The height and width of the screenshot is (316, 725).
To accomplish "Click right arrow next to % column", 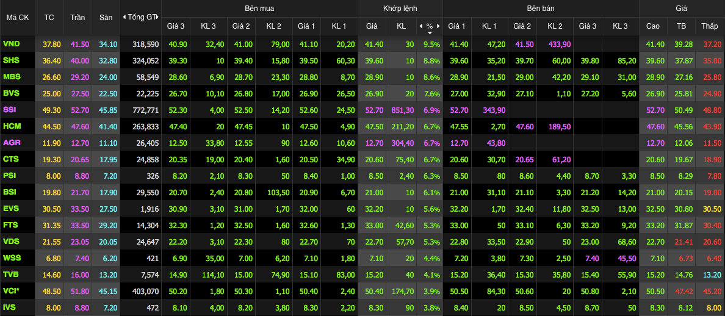I will [x=438, y=26].
